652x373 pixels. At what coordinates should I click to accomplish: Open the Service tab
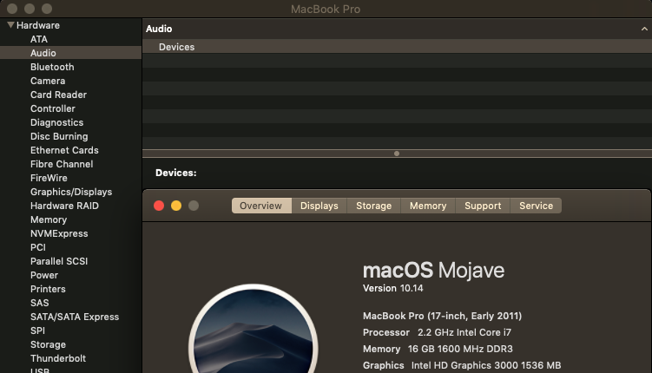click(x=536, y=206)
